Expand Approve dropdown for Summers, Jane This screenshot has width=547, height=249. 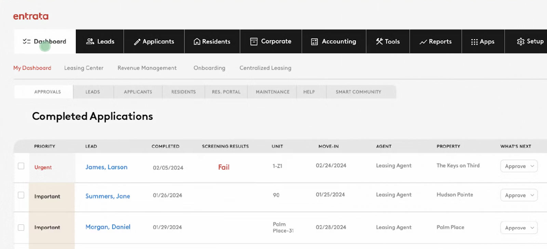tap(519, 195)
